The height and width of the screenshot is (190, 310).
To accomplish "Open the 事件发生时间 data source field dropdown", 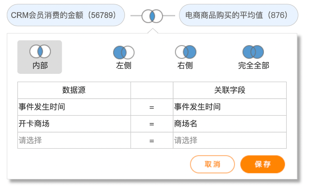I will 74,107.
